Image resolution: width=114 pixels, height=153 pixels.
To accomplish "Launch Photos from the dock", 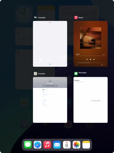I will pos(76,144).
